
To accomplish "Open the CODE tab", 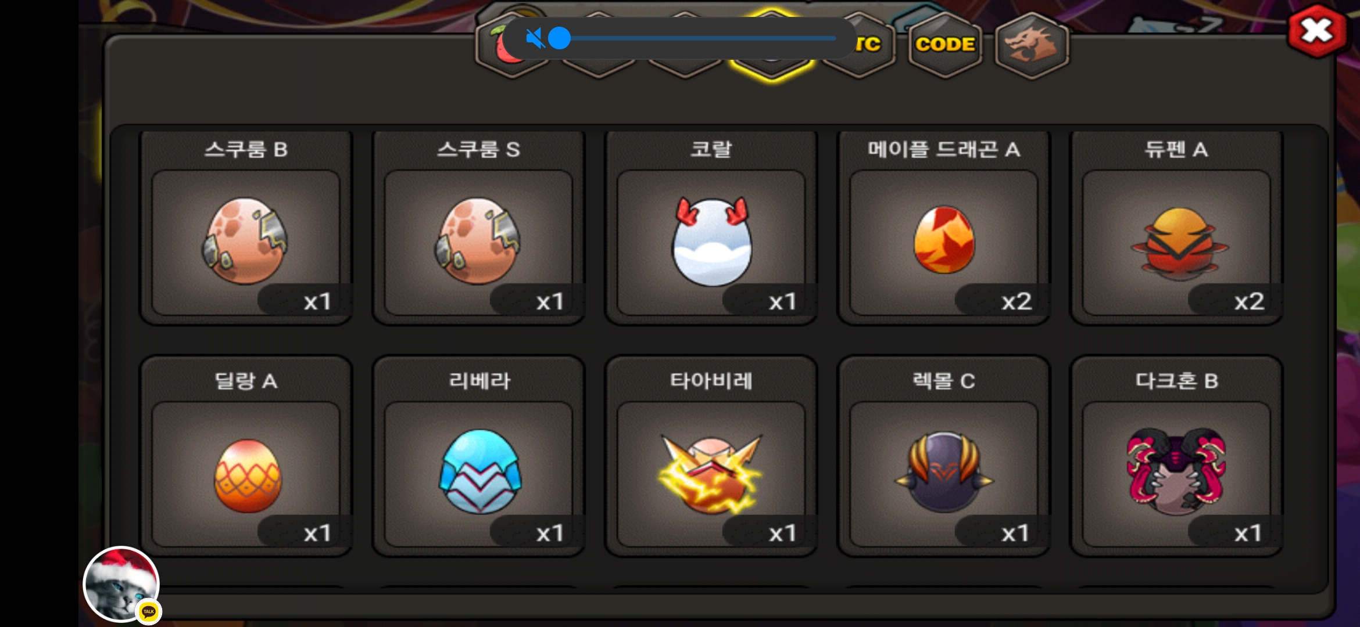I will (945, 44).
